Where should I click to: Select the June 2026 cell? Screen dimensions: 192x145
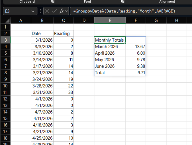coord(110,66)
